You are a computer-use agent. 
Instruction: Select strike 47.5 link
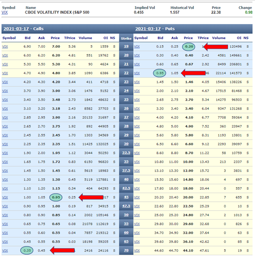pos(126,206)
